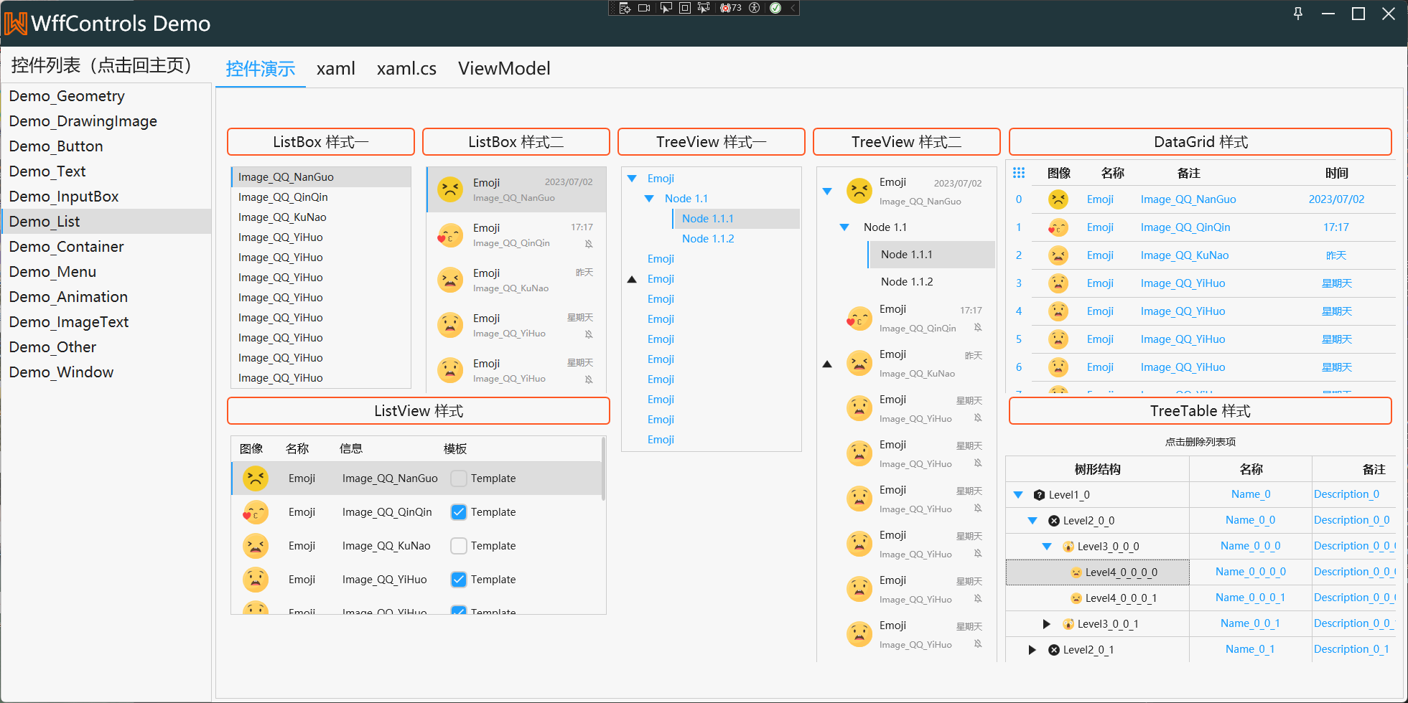Click the camera icon in debug toolbar
The height and width of the screenshot is (703, 1408).
point(644,8)
